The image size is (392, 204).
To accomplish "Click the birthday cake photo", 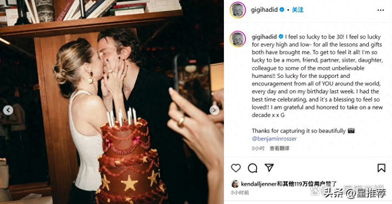I will point(112,102).
